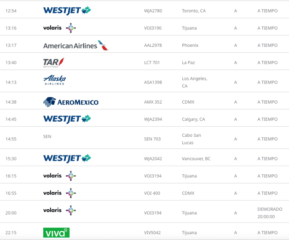Image resolution: width=289 pixels, height=240 pixels.
Task: Click flight number LCT 701
Action: (152, 62)
